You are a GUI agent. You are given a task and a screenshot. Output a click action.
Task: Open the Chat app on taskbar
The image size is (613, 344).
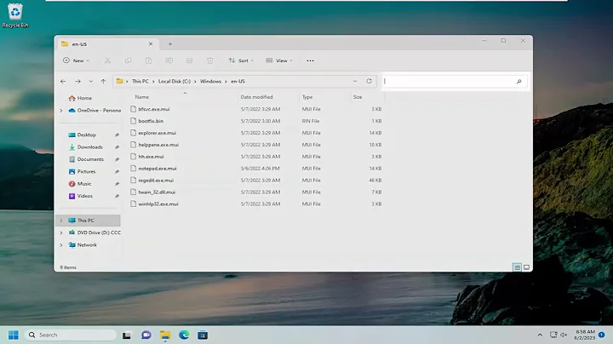(x=146, y=335)
